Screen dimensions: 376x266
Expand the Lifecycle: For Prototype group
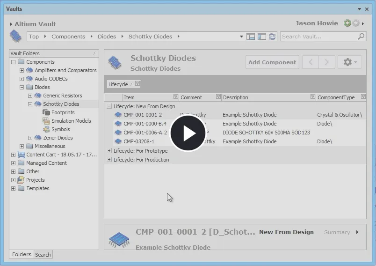click(109, 151)
